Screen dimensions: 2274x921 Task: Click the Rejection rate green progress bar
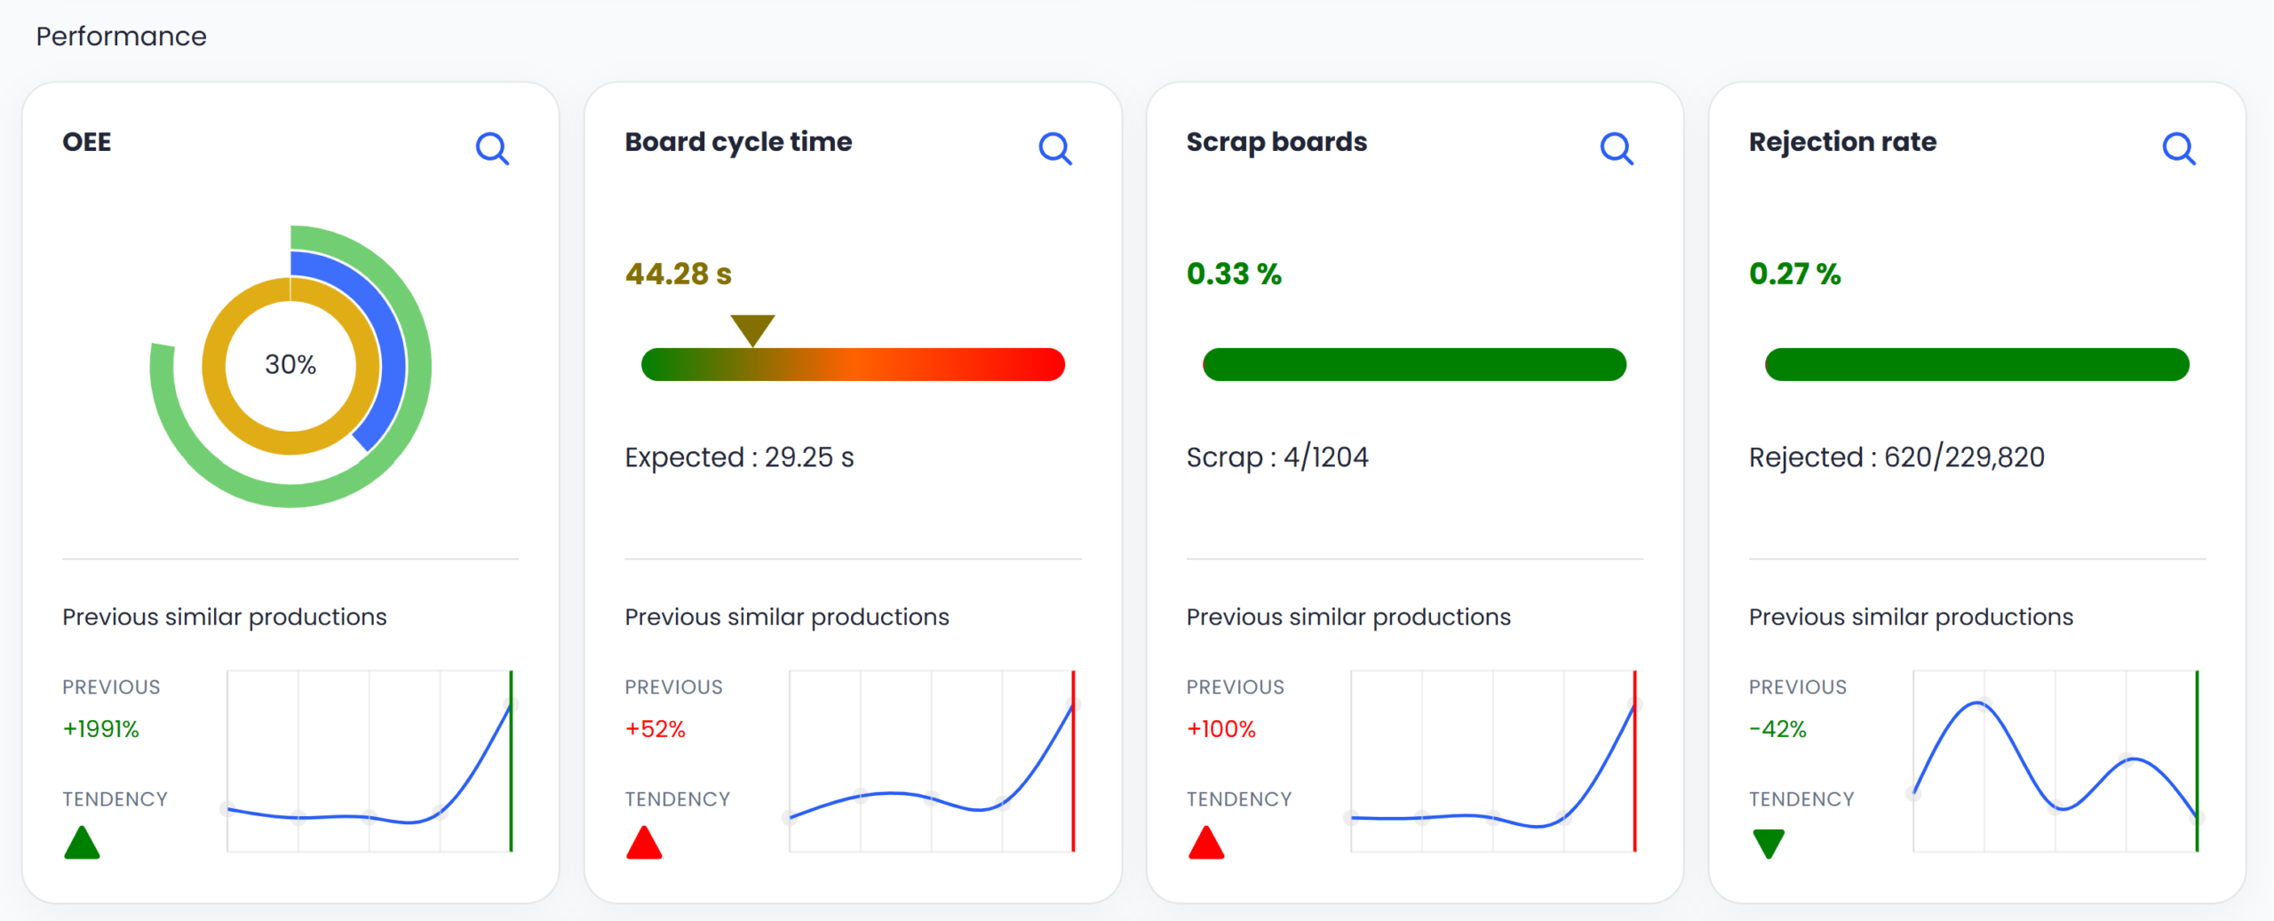click(x=1976, y=365)
